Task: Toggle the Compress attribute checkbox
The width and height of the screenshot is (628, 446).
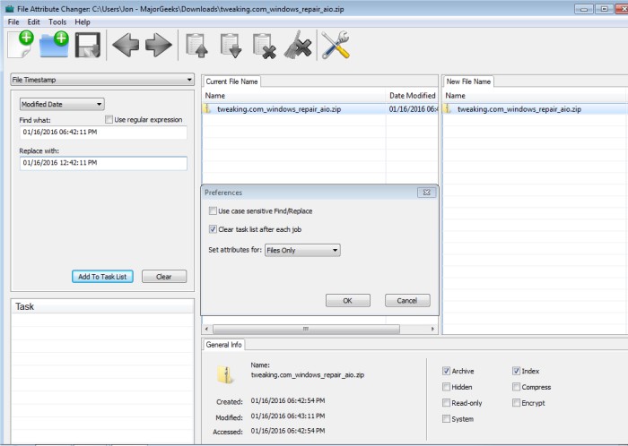Action: 516,387
